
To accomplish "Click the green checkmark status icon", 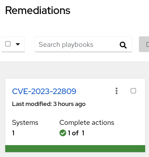I will click(x=63, y=133).
